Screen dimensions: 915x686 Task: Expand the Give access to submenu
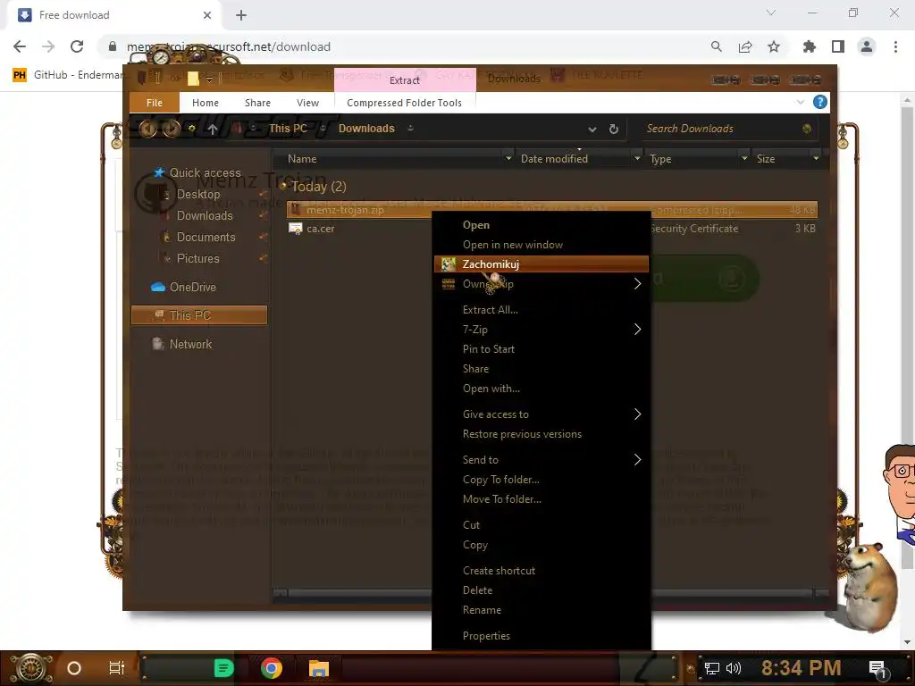click(637, 414)
